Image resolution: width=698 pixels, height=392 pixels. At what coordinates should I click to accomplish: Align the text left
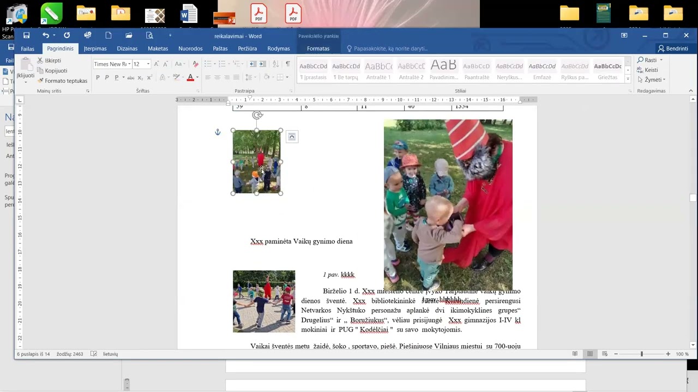[x=208, y=77]
